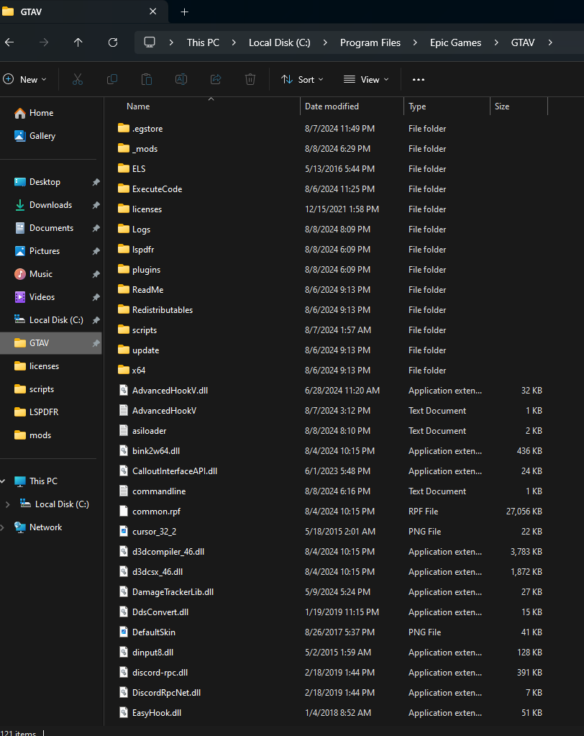Open the New item dropdown
584x736 pixels.
coord(24,79)
